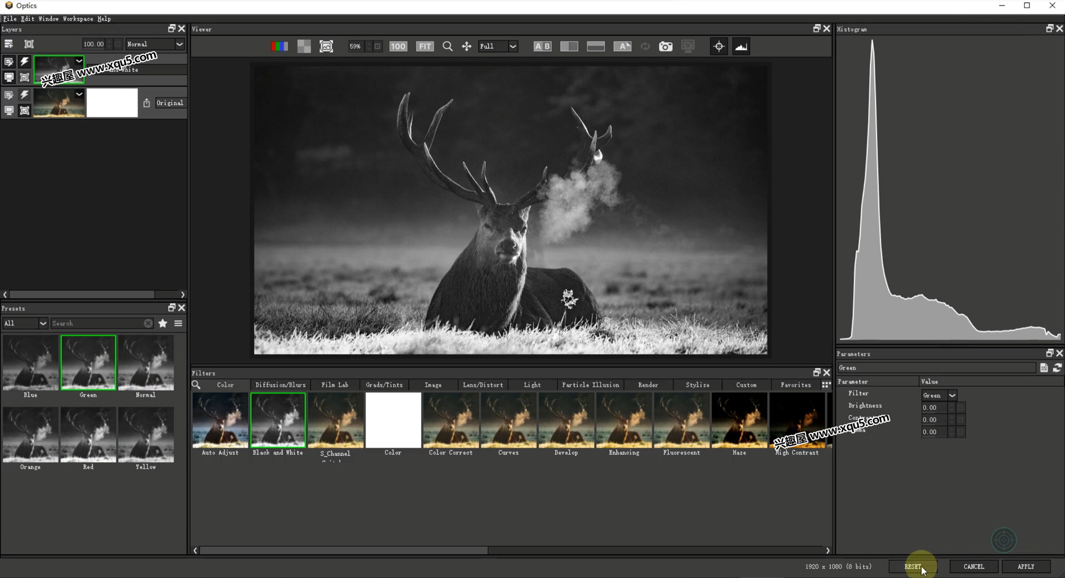Screen dimensions: 1065x578
Task: Open the Help menu
Action: point(104,18)
